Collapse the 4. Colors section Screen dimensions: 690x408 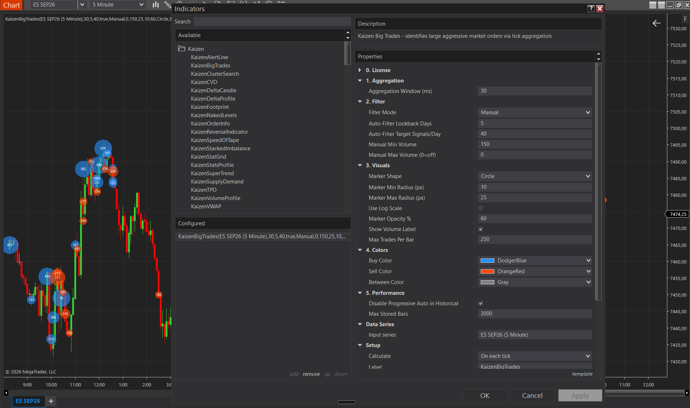(x=360, y=250)
